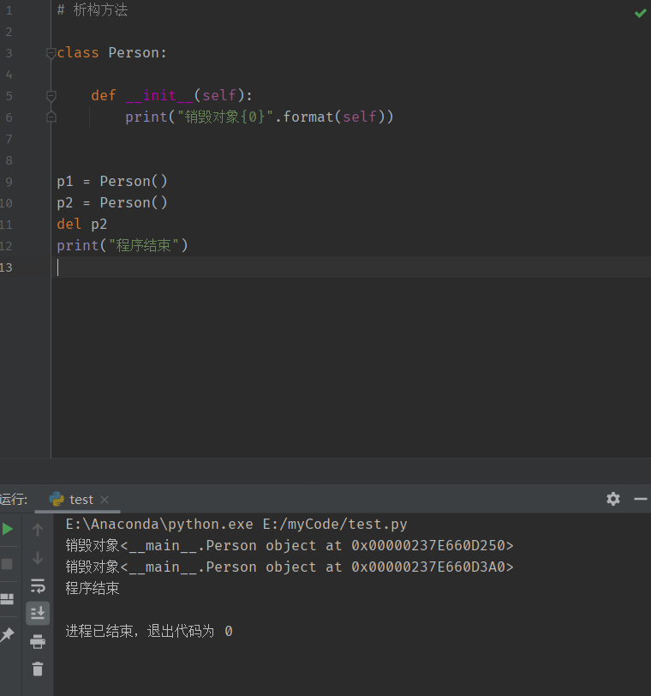Click the '# 析构方法' comment line

tap(93, 10)
